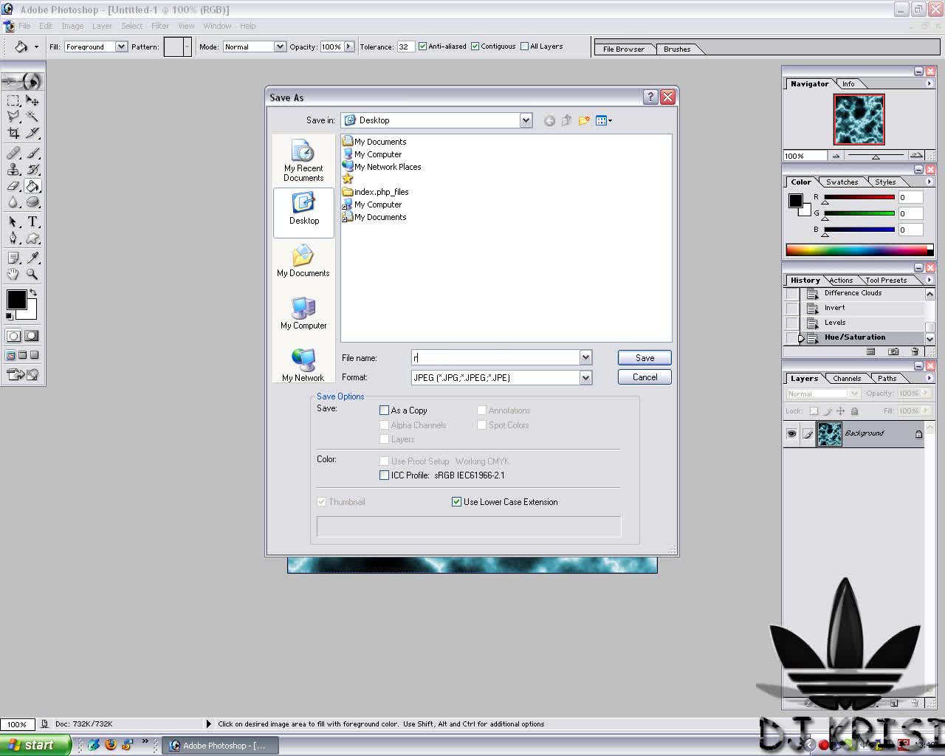Viewport: 945px width, 756px height.
Task: Open the Windows start menu
Action: 35,745
